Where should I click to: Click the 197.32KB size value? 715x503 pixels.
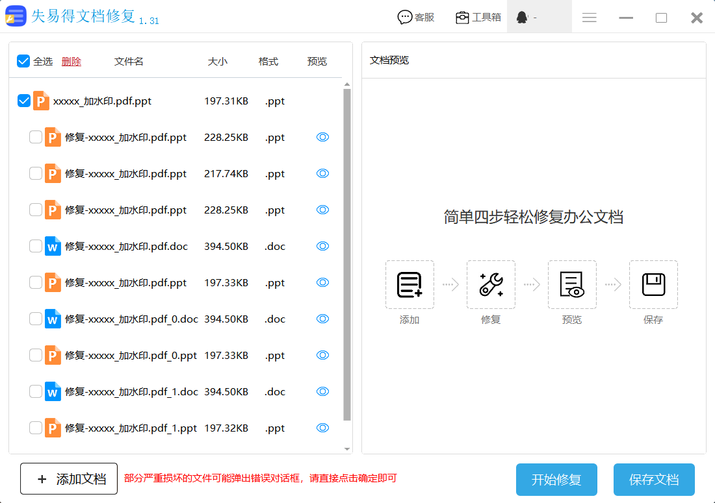(226, 428)
